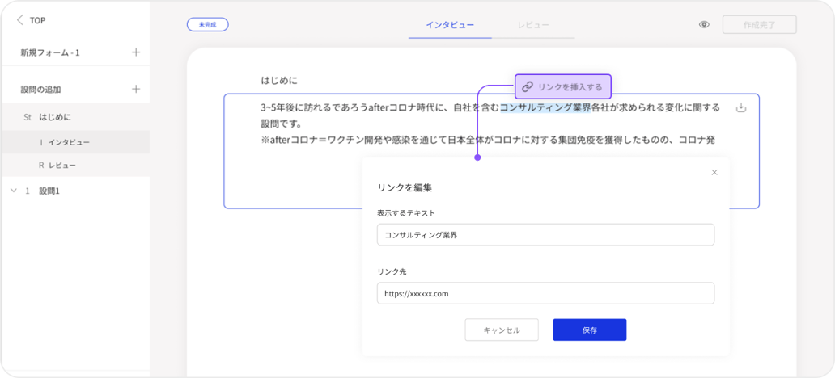Toggle the eye preview icon
The width and height of the screenshot is (835, 378).
pos(704,25)
